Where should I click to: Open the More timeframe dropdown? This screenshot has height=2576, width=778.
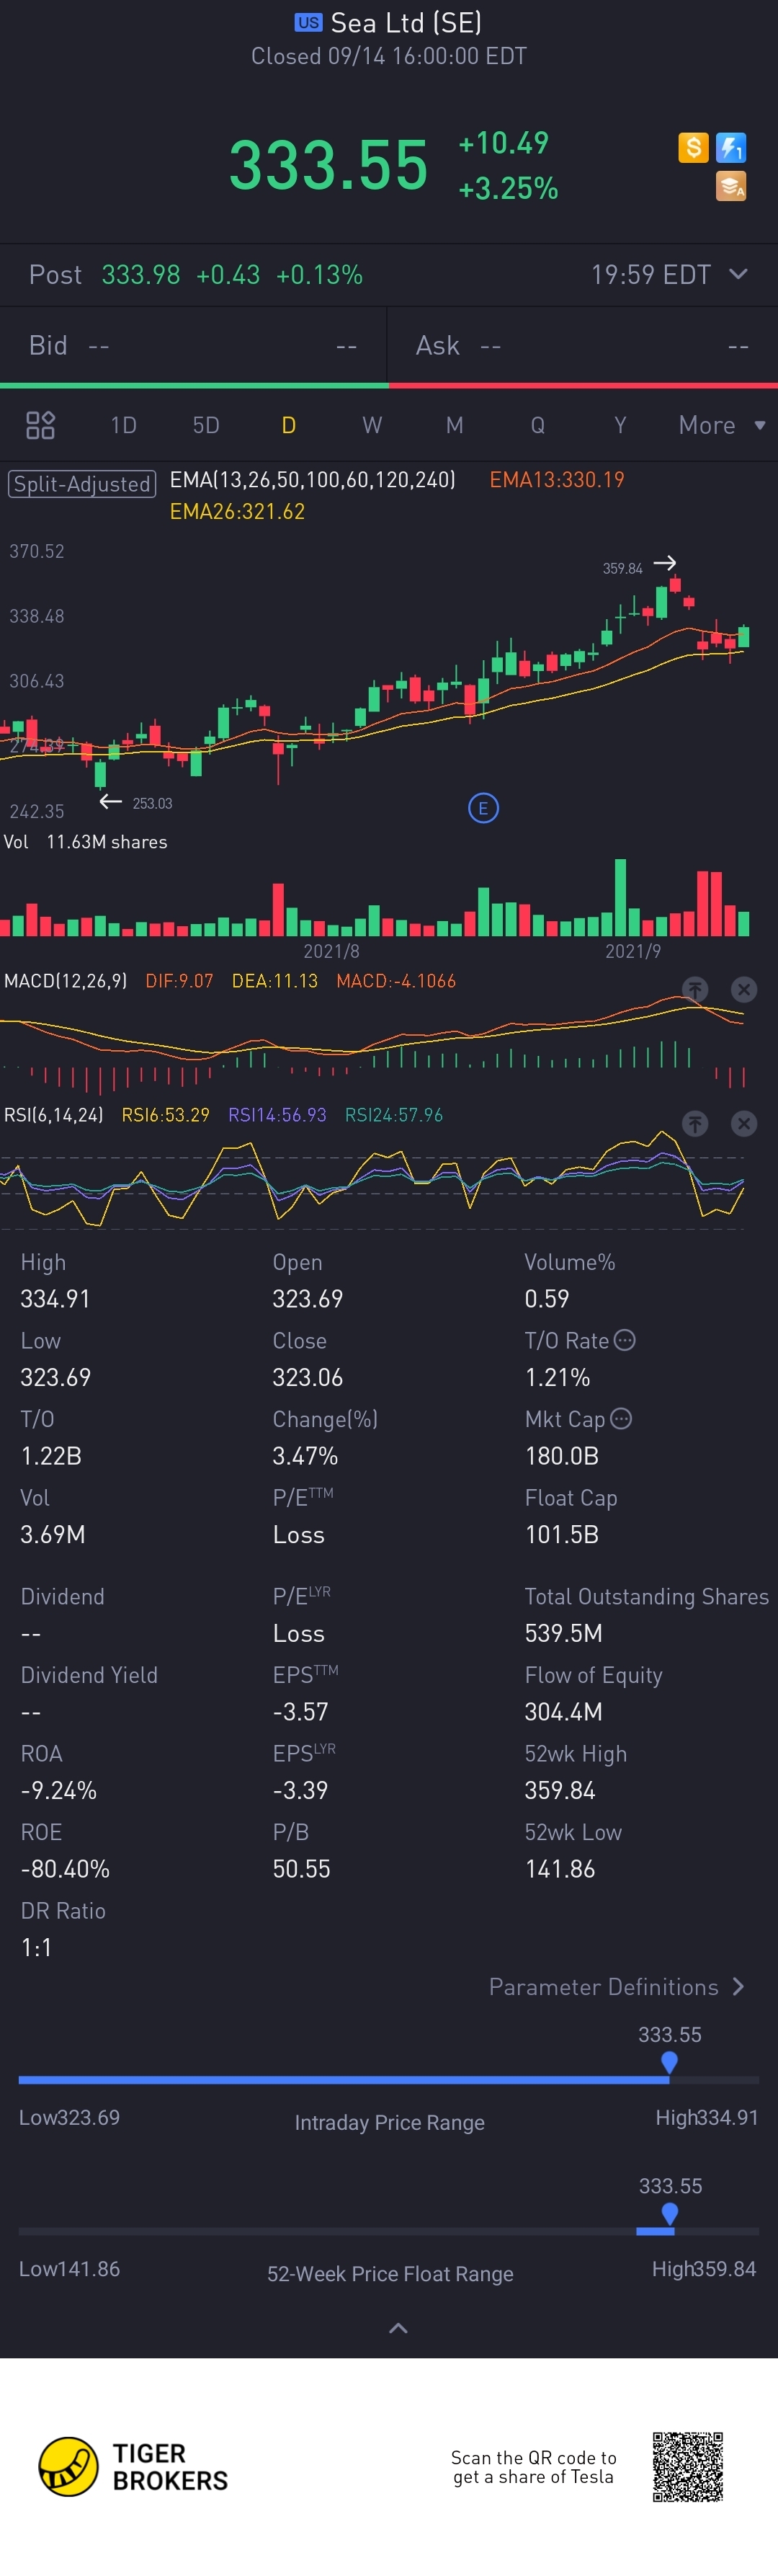(721, 425)
